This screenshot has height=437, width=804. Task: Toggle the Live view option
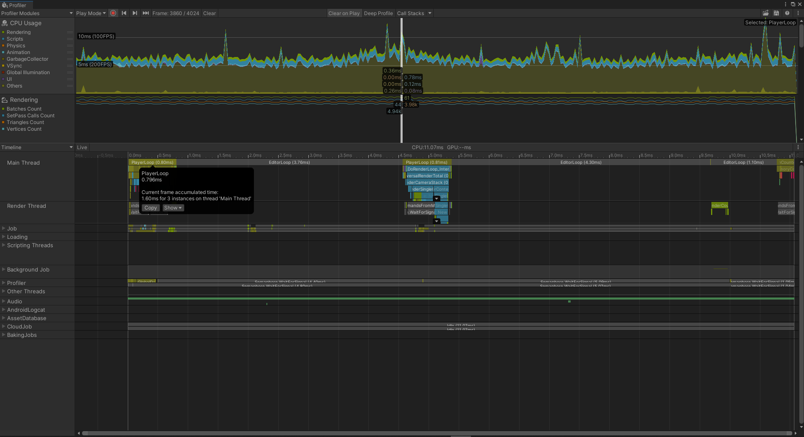click(82, 147)
